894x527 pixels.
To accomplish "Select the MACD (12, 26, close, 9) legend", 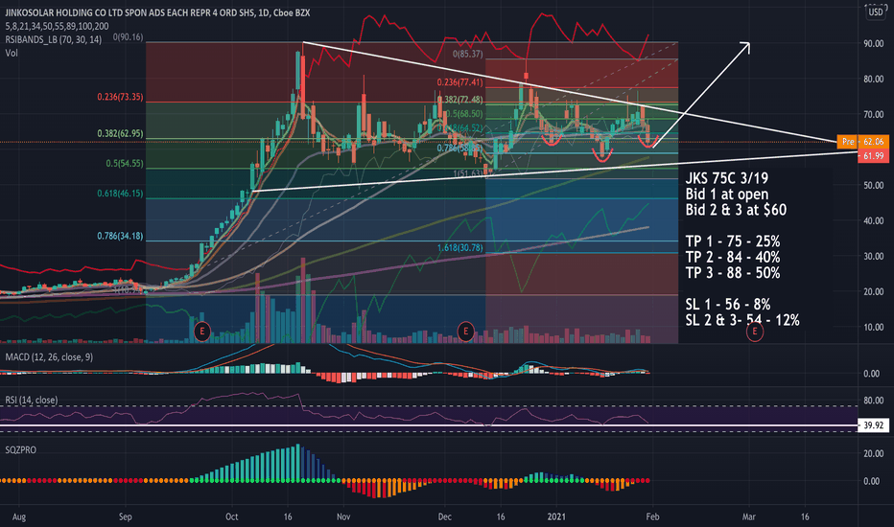I will point(49,357).
